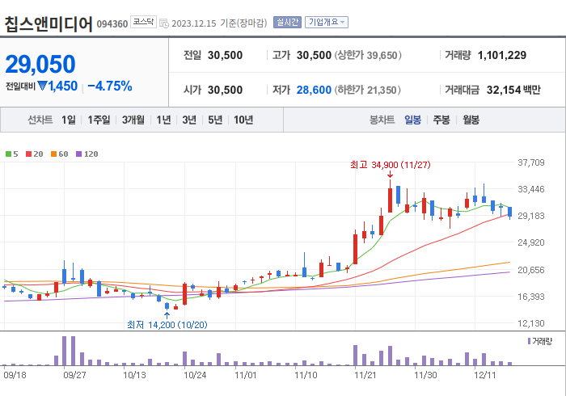Click the current price 29,050
The height and width of the screenshot is (396, 566).
coord(40,65)
